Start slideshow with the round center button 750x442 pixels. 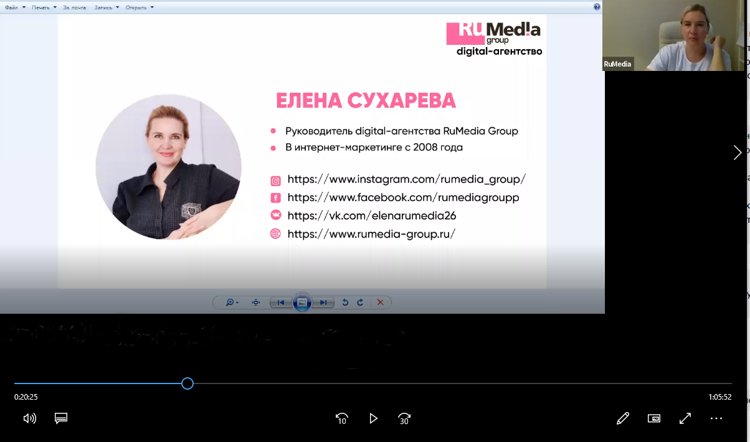pyautogui.click(x=302, y=303)
